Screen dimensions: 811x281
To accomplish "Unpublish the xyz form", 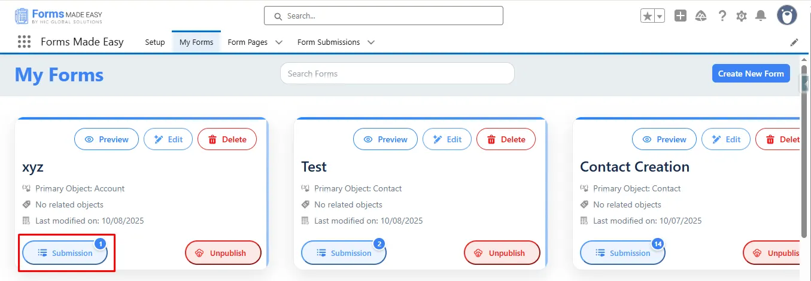I will tap(223, 253).
